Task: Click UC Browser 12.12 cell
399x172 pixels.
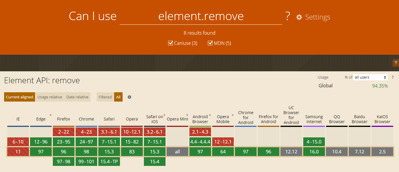Action: (x=291, y=152)
